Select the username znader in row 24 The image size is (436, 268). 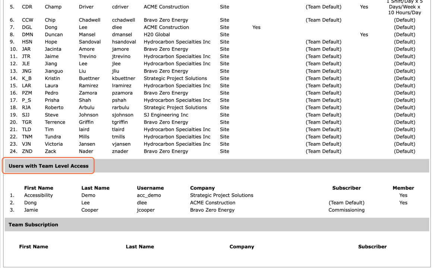120,151
